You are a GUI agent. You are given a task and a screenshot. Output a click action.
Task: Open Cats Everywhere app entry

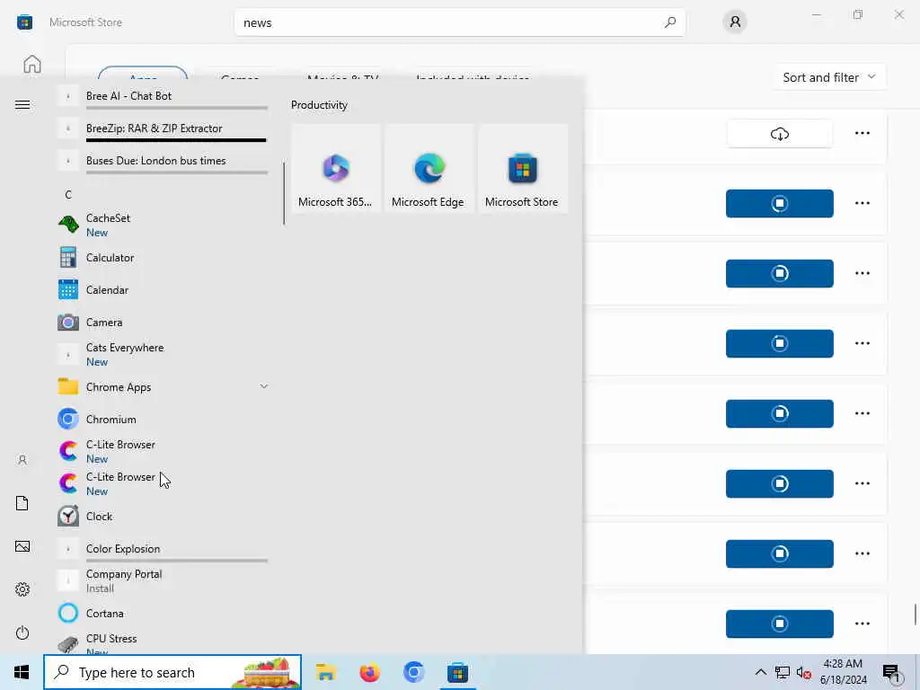pos(162,354)
